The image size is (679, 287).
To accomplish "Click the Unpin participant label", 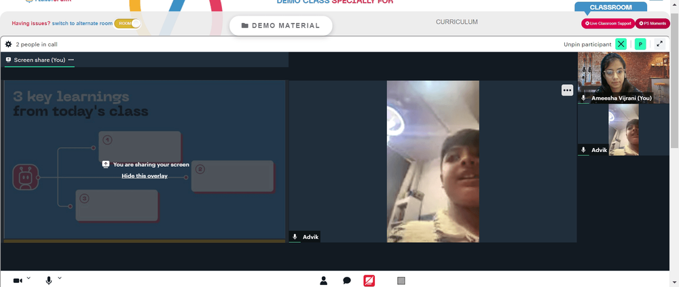I will coord(587,44).
